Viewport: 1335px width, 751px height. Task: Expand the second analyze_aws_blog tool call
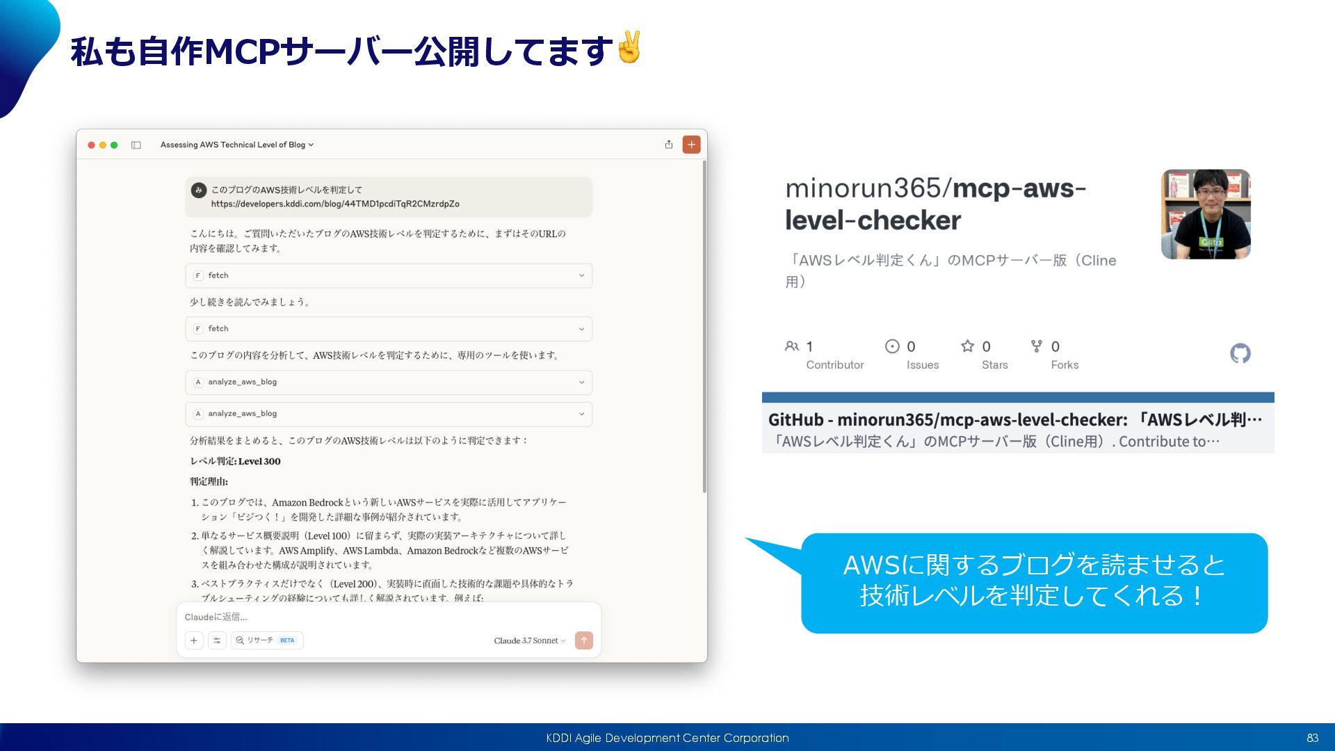[389, 414]
